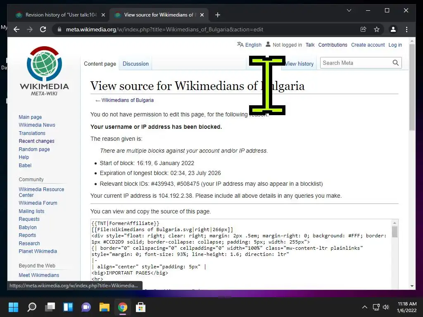Click the volume speaker tray icon
Screen dimensions: 423x317
[x=386, y=307]
